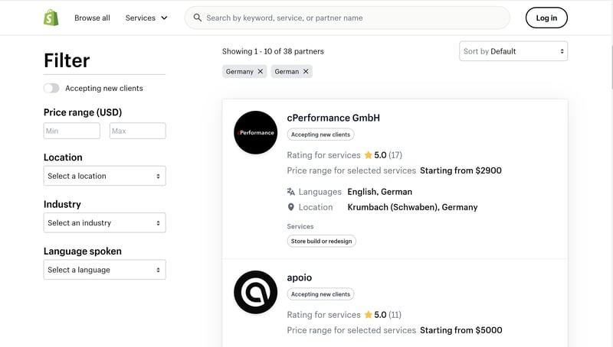
Task: Open the Services menu
Action: tap(146, 18)
